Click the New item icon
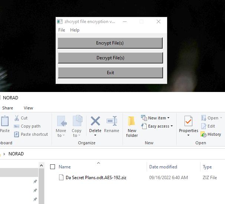This screenshot has height=204, width=225. point(144,118)
